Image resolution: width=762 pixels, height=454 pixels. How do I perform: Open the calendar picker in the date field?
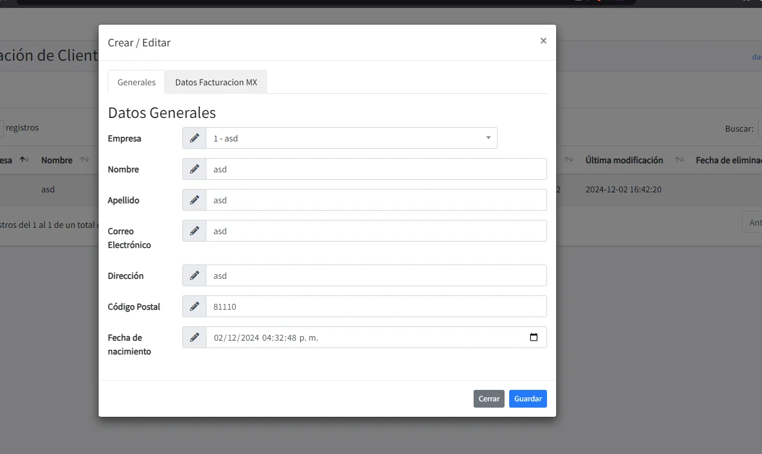533,337
